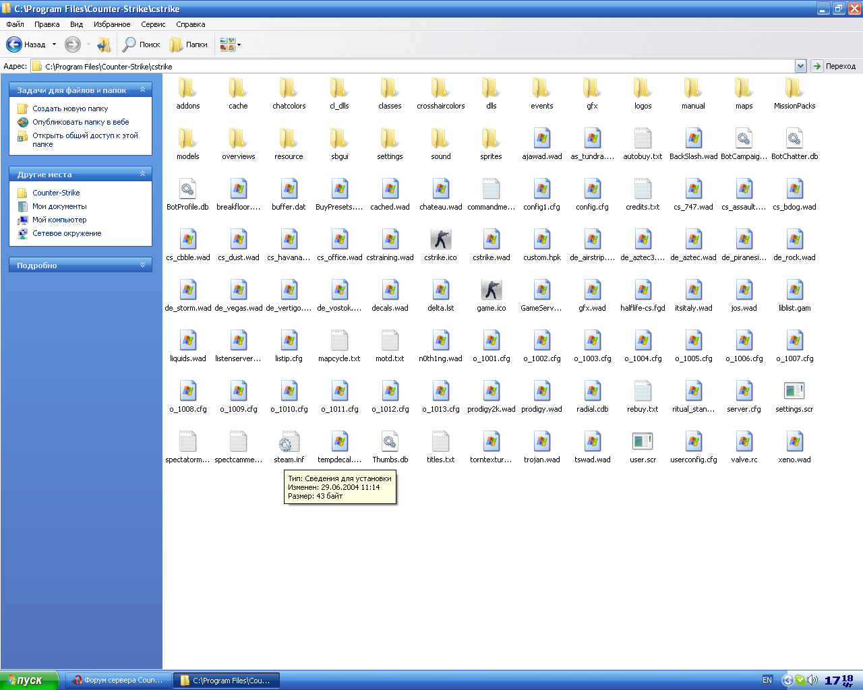Go to Counter-Strike folder link
The height and width of the screenshot is (690, 863).
click(x=56, y=193)
